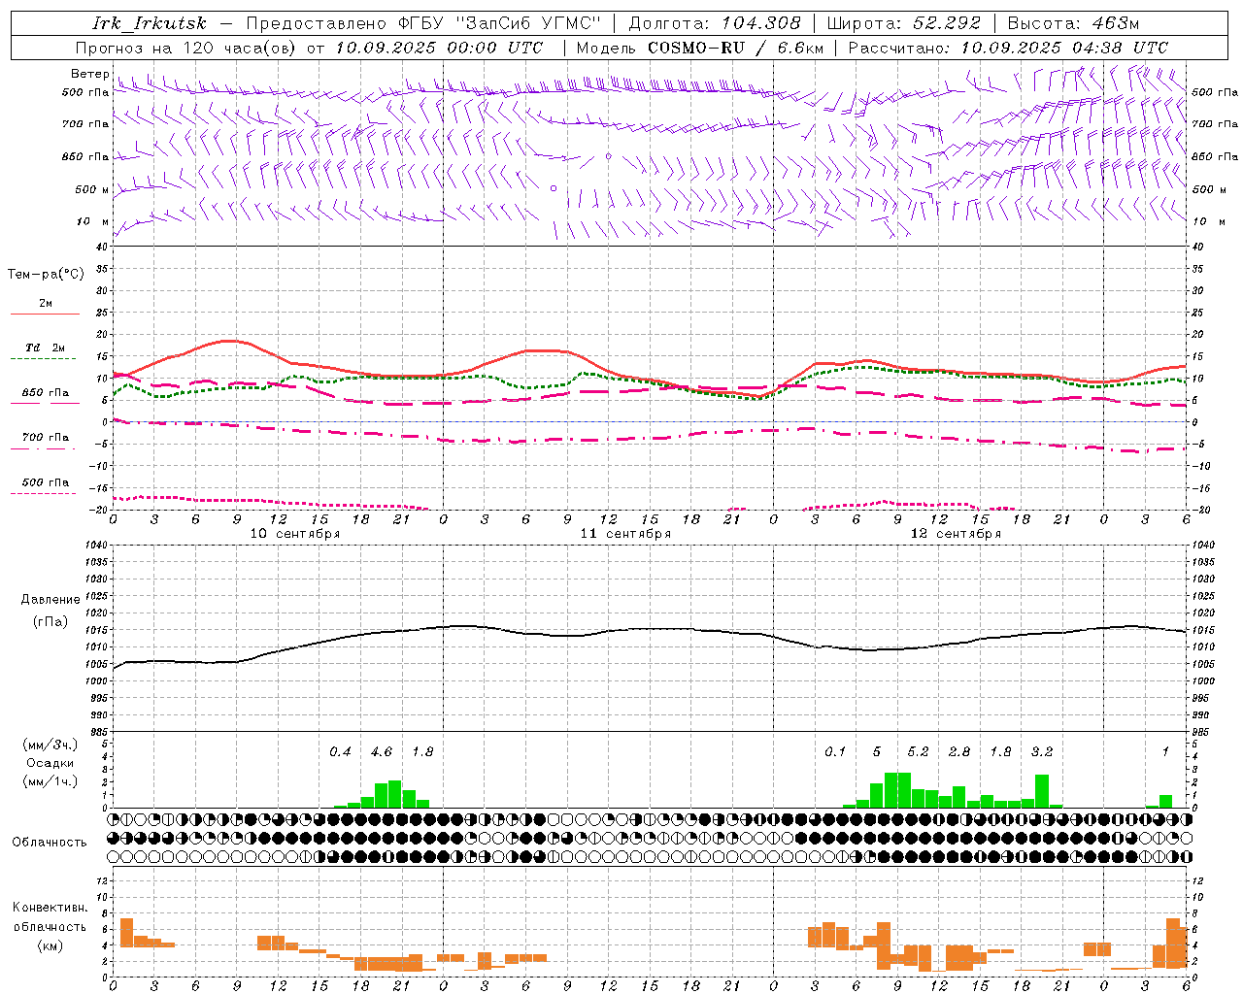This screenshot has height=994, width=1243.
Task: Click the '11 сентября' date label
Action: point(625,534)
